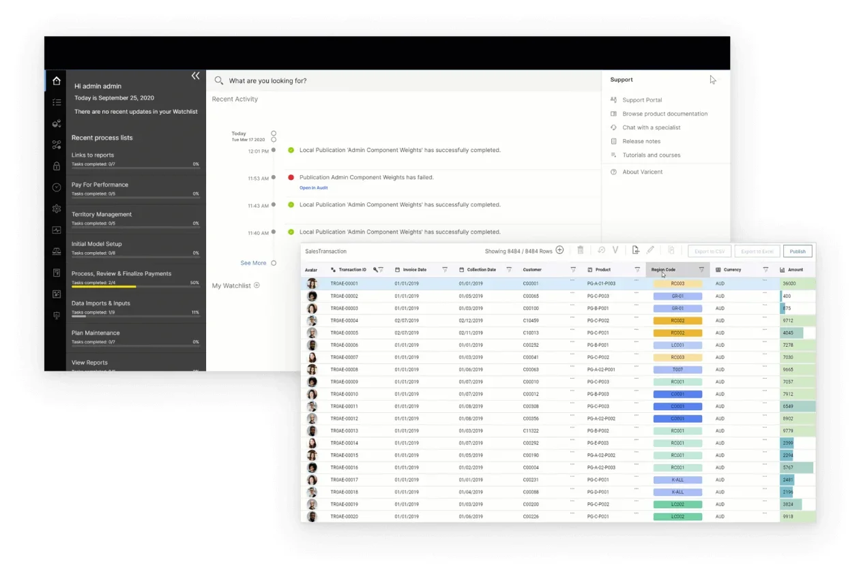Click the Open in Audit link
Viewport: 861px width, 575px height.
click(x=314, y=187)
